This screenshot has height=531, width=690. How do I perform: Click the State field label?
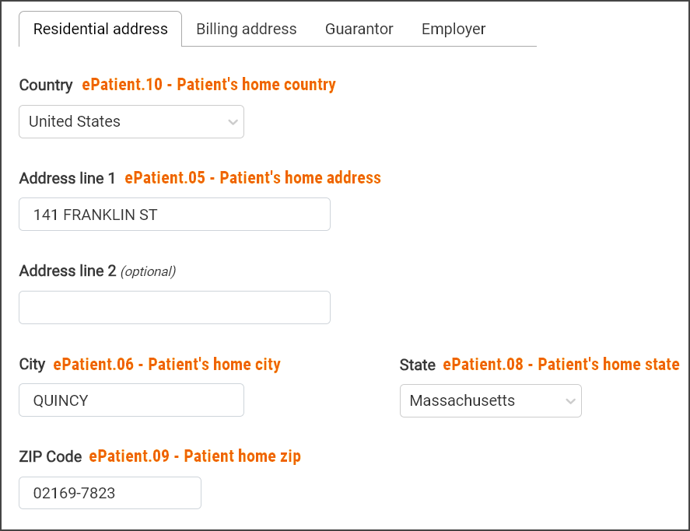pyautogui.click(x=417, y=365)
